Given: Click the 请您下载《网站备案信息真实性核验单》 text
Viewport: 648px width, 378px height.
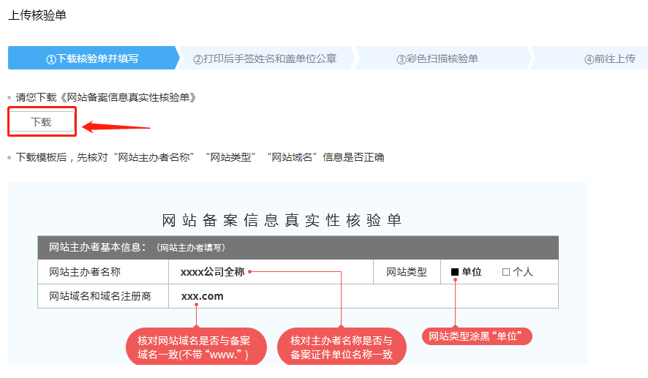Looking at the screenshot, I should [x=106, y=97].
